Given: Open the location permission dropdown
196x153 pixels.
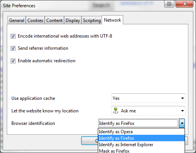Looking at the screenshot, I should pyautogui.click(x=148, y=111).
